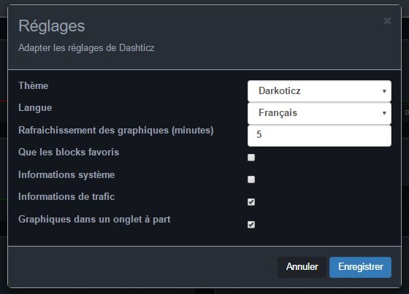Open the Langue dropdown showing Français
409x294 pixels.
(319, 113)
